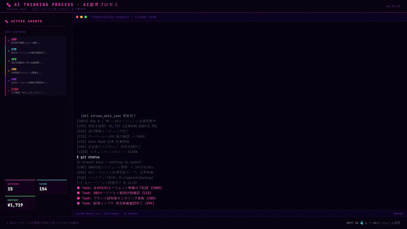407x229 pixels.
Task: Click the bottom-left Japanese ticker caption
Action: (x=43, y=223)
